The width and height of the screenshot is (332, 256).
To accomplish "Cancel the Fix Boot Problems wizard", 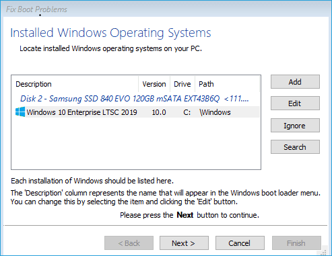I will coord(240,243).
